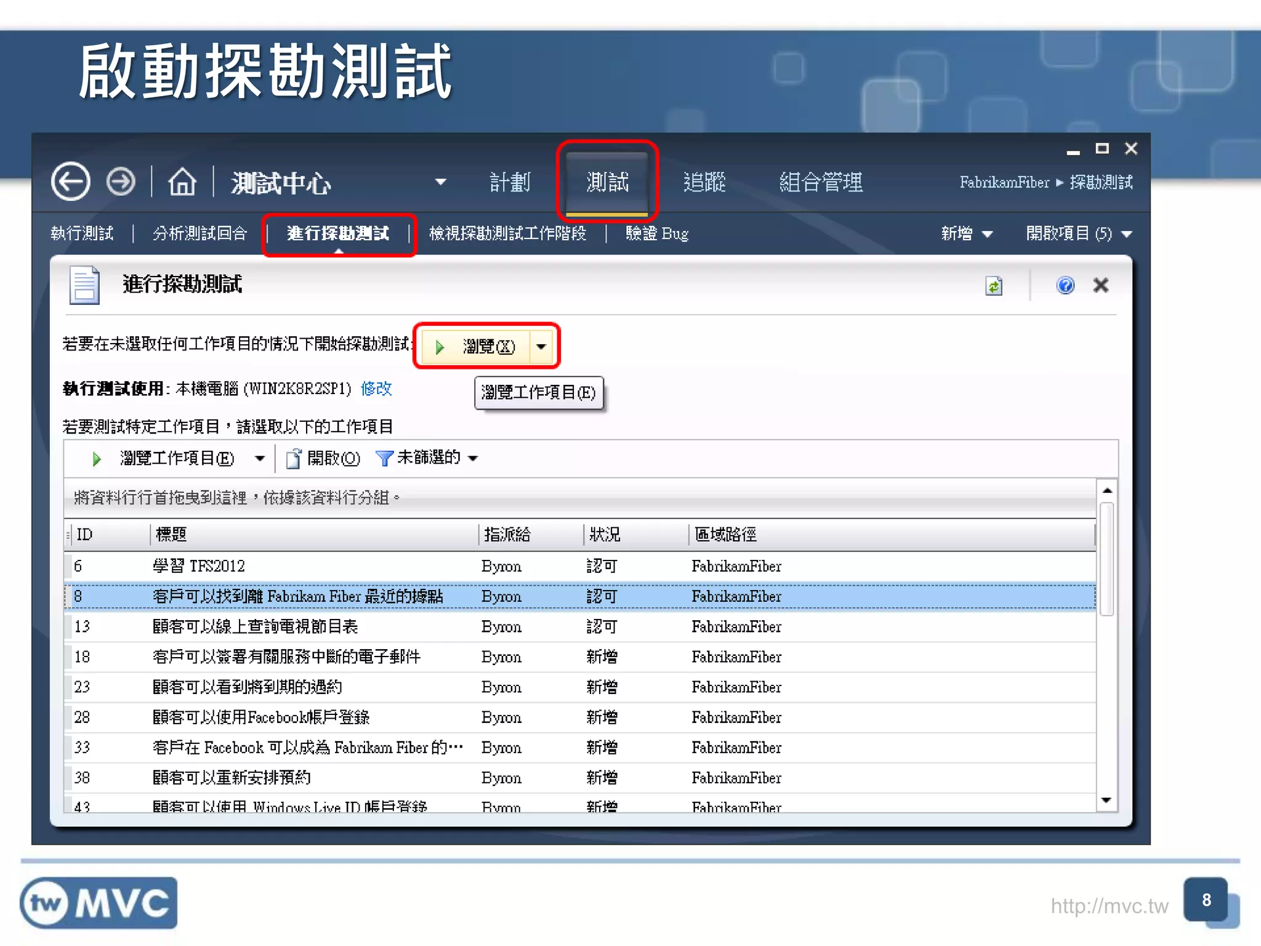Click the forward arrow navigation icon
Screen dimensions: 1261x946
tap(121, 182)
